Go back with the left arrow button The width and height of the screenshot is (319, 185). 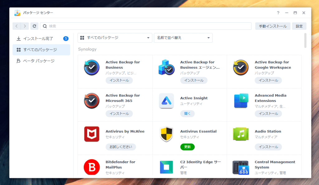coord(17,26)
